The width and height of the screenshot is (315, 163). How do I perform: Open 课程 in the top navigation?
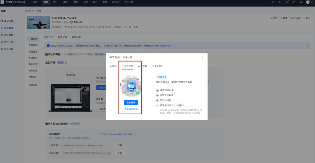(65, 2)
